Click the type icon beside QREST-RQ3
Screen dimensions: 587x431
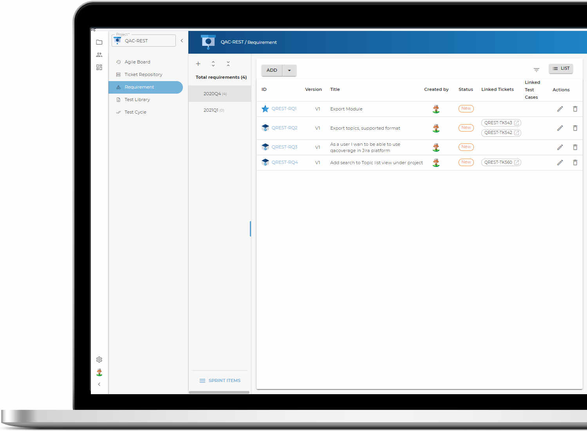click(x=265, y=147)
